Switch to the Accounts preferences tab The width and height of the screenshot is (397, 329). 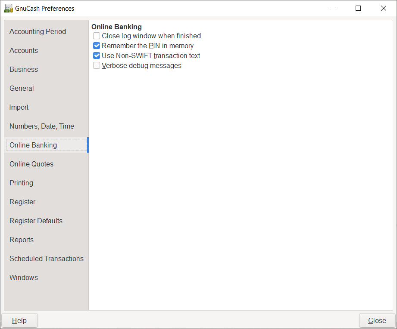click(24, 50)
